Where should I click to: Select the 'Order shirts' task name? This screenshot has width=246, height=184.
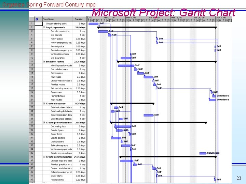[56, 176]
